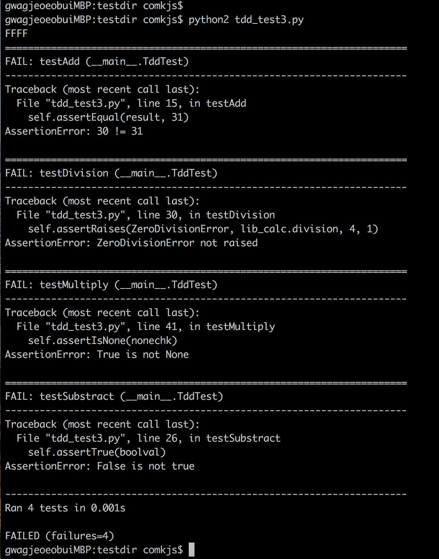Click the 'FAIL: testMultiply' header line

pyautogui.click(x=111, y=285)
